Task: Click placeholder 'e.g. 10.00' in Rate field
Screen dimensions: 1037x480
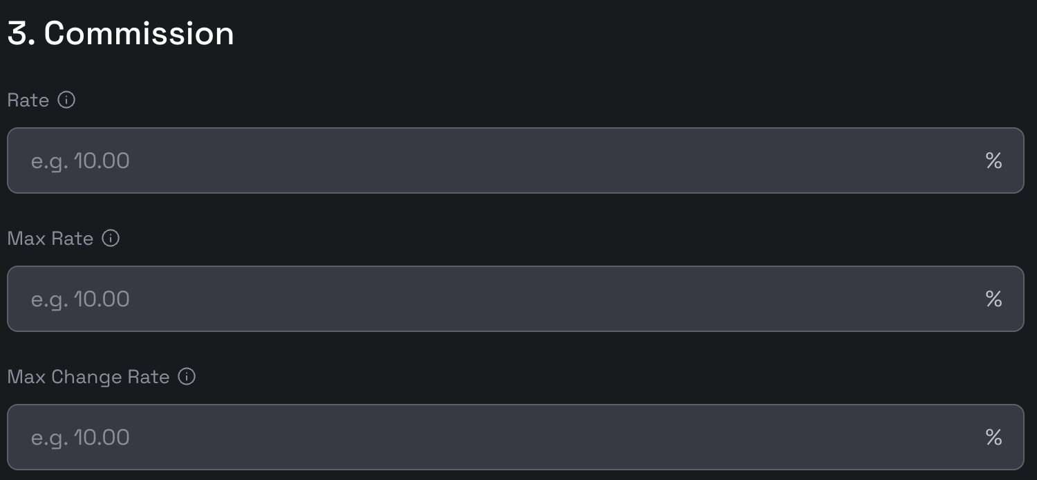Action: click(x=80, y=161)
